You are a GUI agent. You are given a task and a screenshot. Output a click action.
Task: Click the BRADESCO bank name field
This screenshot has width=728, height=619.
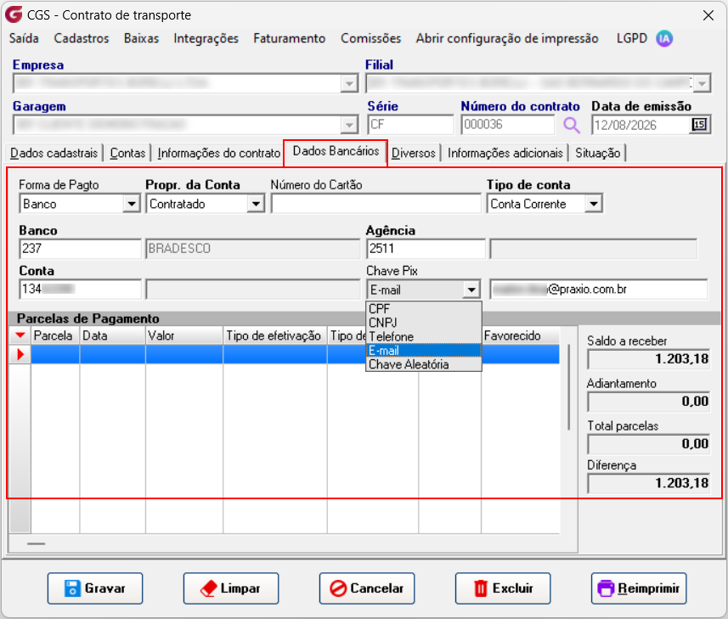[252, 249]
